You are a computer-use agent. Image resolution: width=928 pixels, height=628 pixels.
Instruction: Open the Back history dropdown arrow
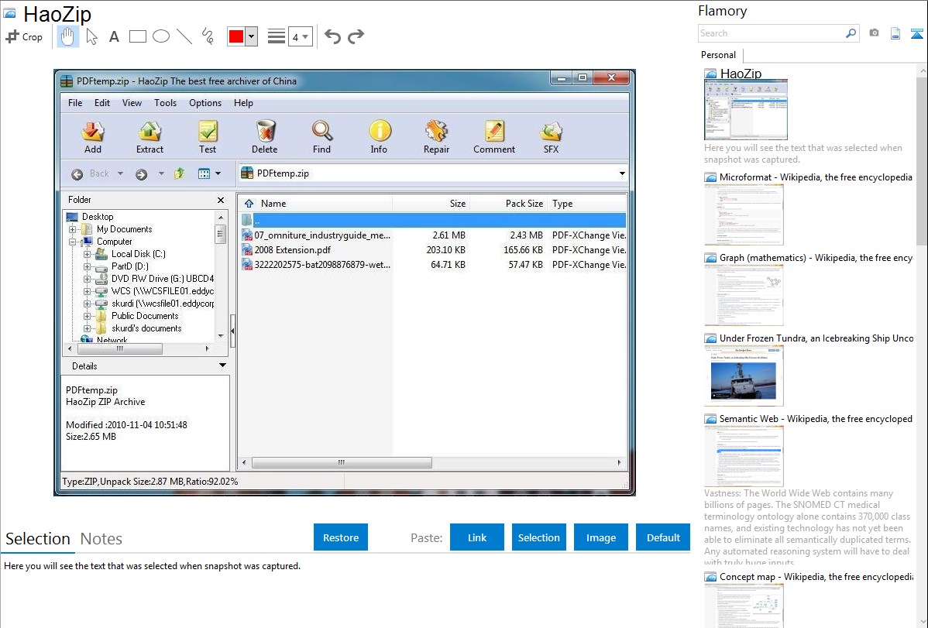click(x=120, y=174)
